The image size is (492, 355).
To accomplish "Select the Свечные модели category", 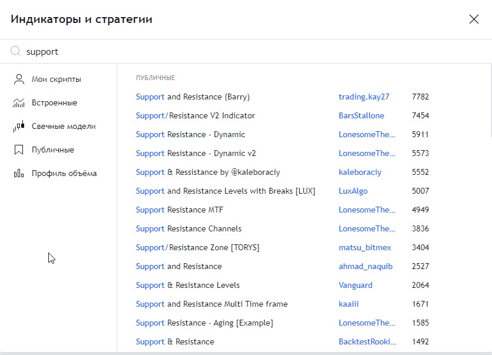I will tap(64, 126).
